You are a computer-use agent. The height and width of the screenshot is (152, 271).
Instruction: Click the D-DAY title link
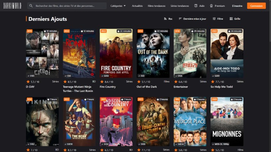[30, 87]
